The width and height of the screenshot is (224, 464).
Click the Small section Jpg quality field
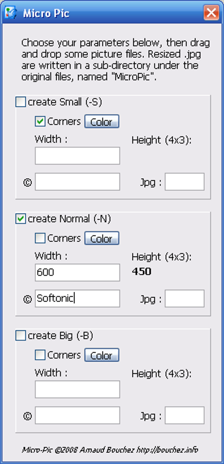coord(184,182)
